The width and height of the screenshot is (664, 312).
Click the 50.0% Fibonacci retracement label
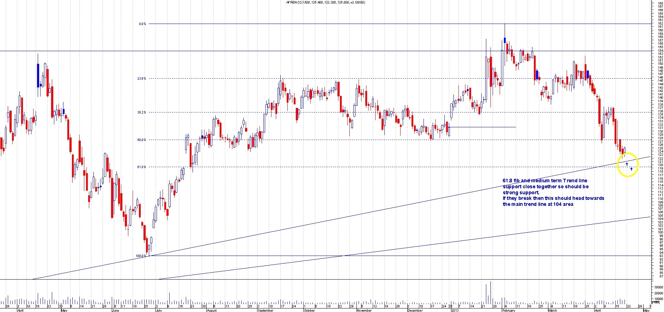(x=142, y=140)
